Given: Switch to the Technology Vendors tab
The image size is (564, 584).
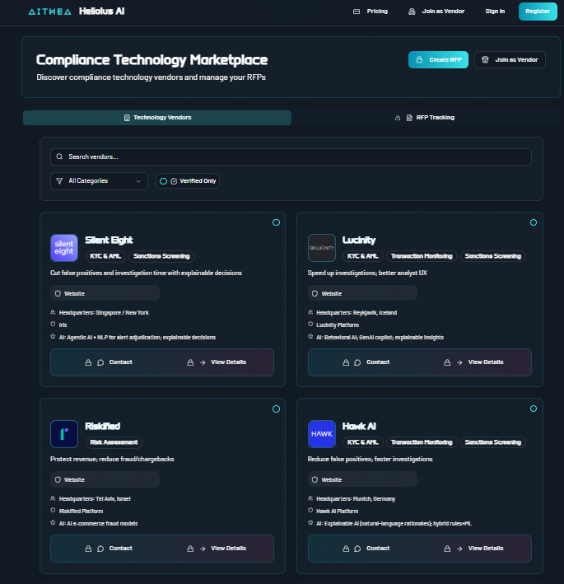Looking at the screenshot, I should [x=157, y=118].
